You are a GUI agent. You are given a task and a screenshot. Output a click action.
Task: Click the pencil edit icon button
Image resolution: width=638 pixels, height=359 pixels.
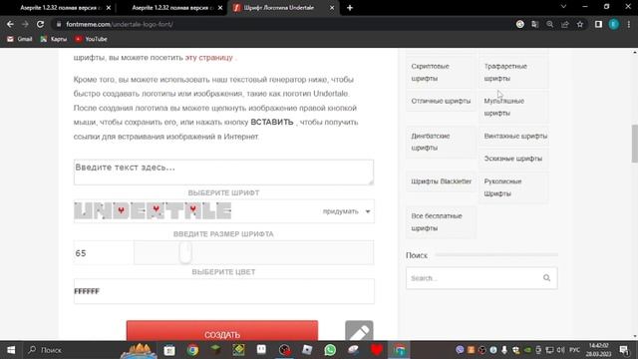(x=359, y=331)
